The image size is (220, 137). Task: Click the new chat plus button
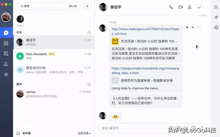pos(87,6)
